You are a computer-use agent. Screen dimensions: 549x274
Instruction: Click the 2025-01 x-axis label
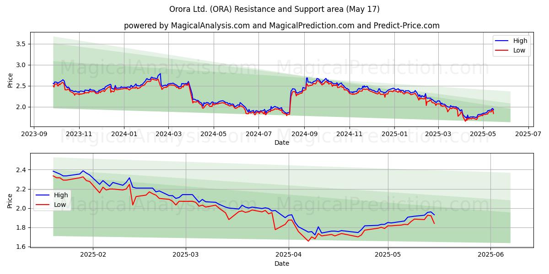click(394, 134)
